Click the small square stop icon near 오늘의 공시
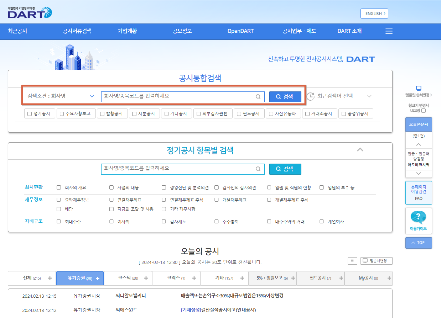This screenshot has width=441, height=318. click(352, 261)
